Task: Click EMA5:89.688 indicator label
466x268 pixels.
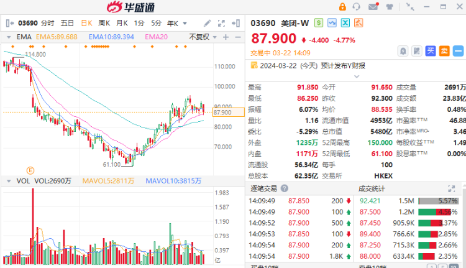Action: pyautogui.click(x=57, y=37)
